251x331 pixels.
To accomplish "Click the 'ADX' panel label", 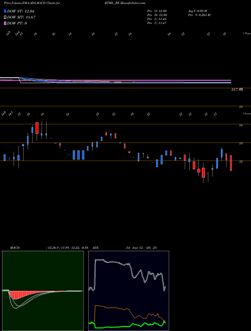I will 95,248.
